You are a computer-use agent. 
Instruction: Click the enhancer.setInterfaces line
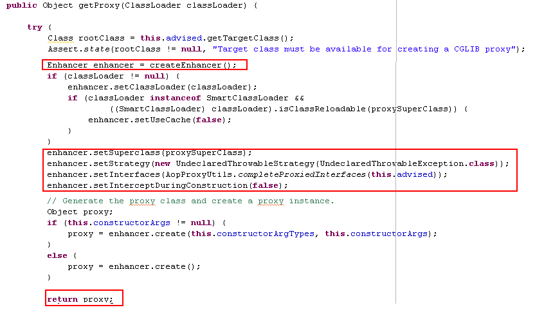tap(247, 175)
